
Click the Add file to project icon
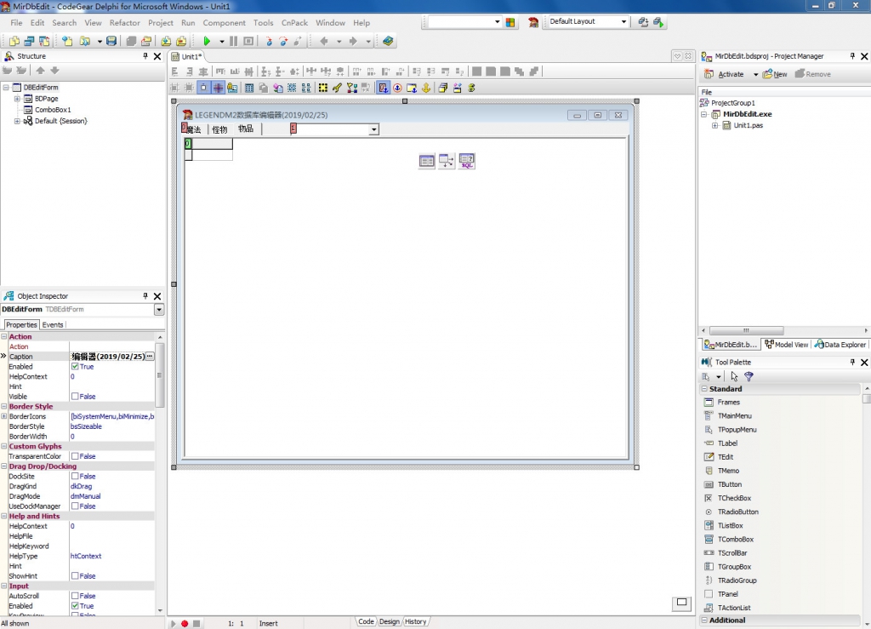[166, 41]
